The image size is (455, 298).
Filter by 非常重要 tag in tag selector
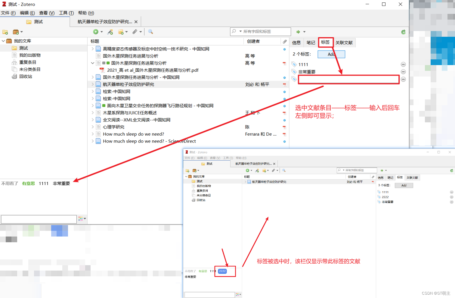pos(61,184)
